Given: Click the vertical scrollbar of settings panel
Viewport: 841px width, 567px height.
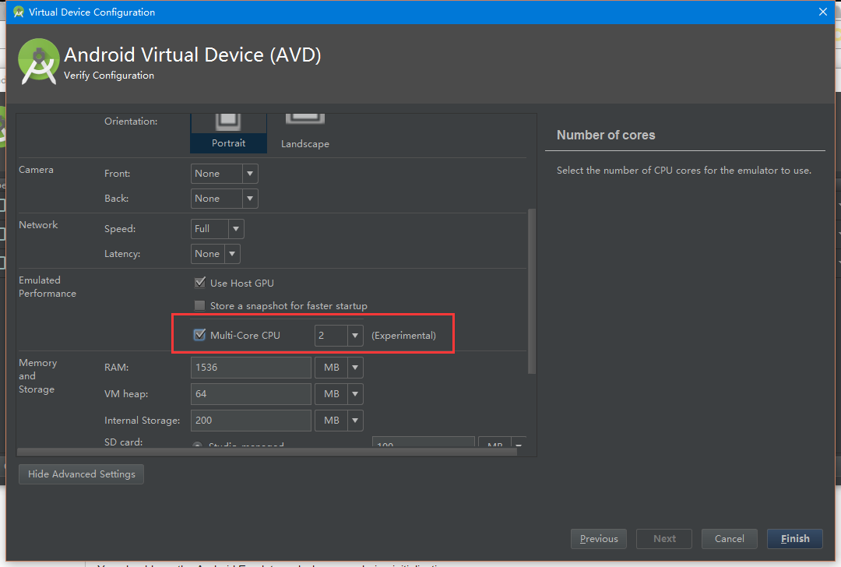Looking at the screenshot, I should 532,290.
